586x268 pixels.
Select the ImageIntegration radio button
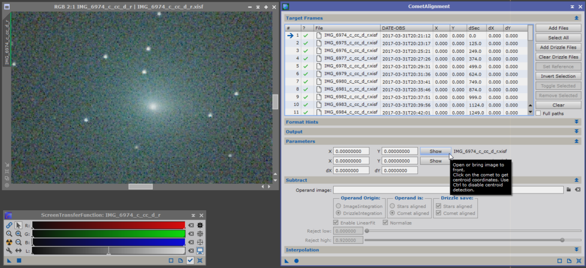[x=339, y=206]
